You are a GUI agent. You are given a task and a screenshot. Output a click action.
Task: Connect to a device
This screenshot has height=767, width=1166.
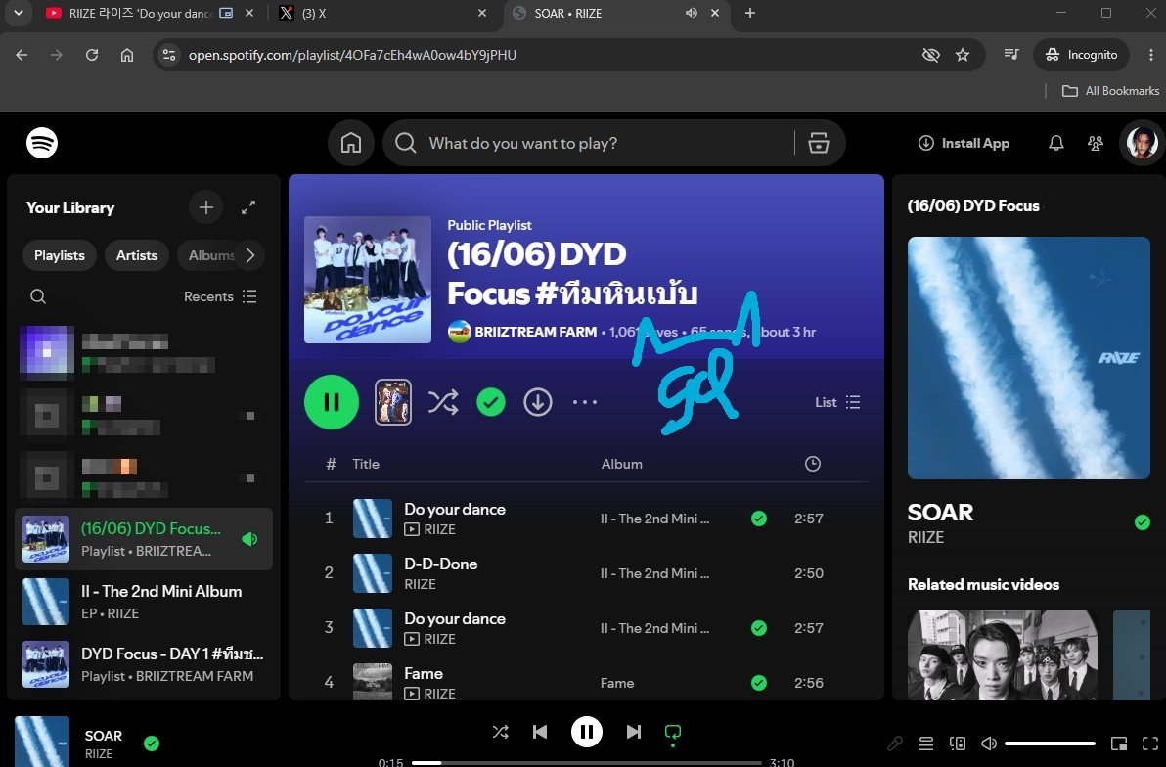click(958, 744)
